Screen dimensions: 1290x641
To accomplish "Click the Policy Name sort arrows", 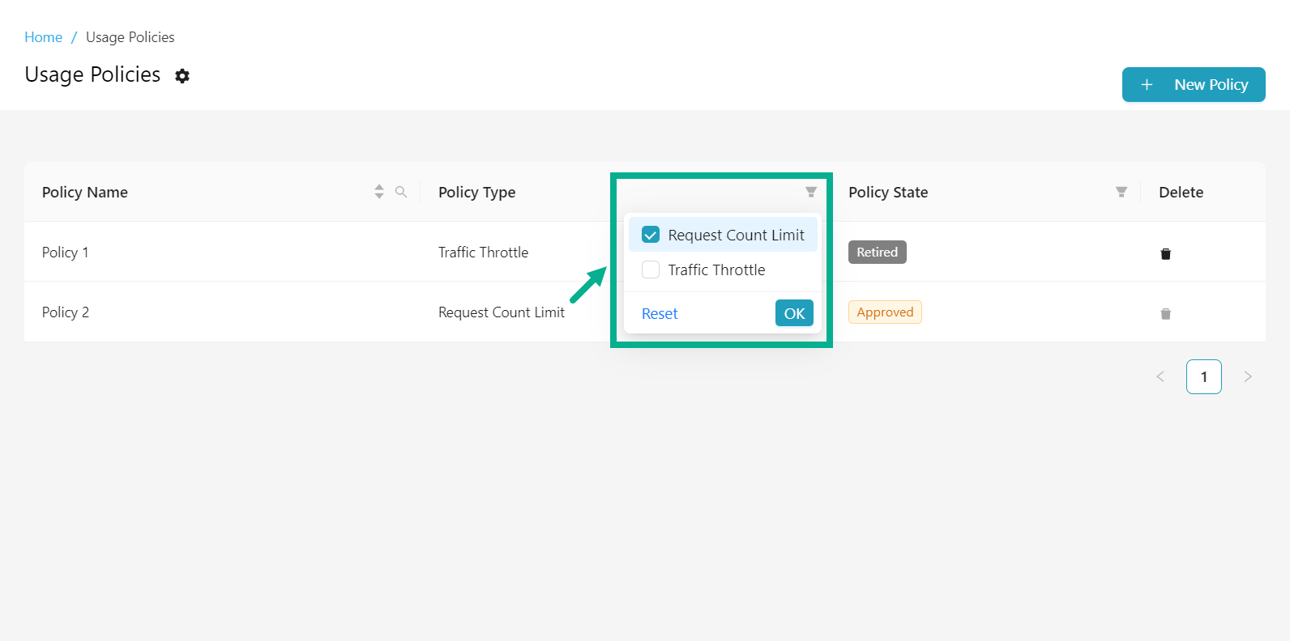I will click(379, 192).
